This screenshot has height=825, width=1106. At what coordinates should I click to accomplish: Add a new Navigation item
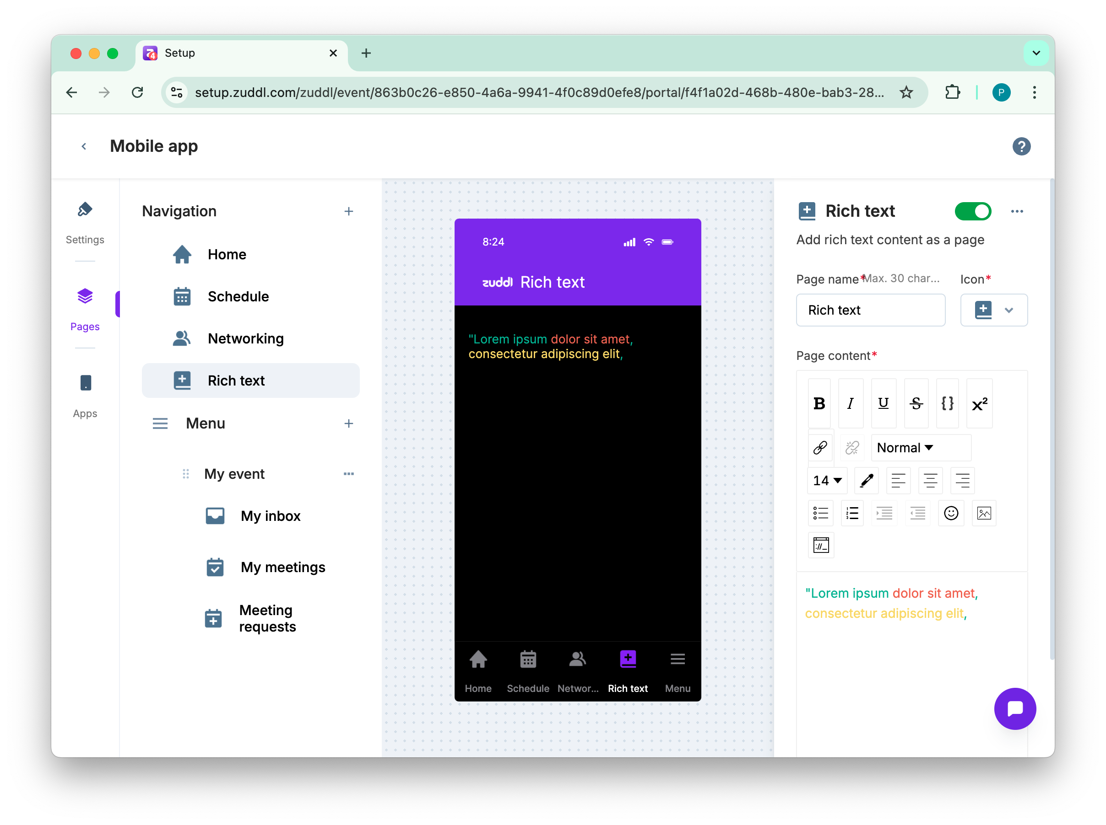click(x=349, y=211)
